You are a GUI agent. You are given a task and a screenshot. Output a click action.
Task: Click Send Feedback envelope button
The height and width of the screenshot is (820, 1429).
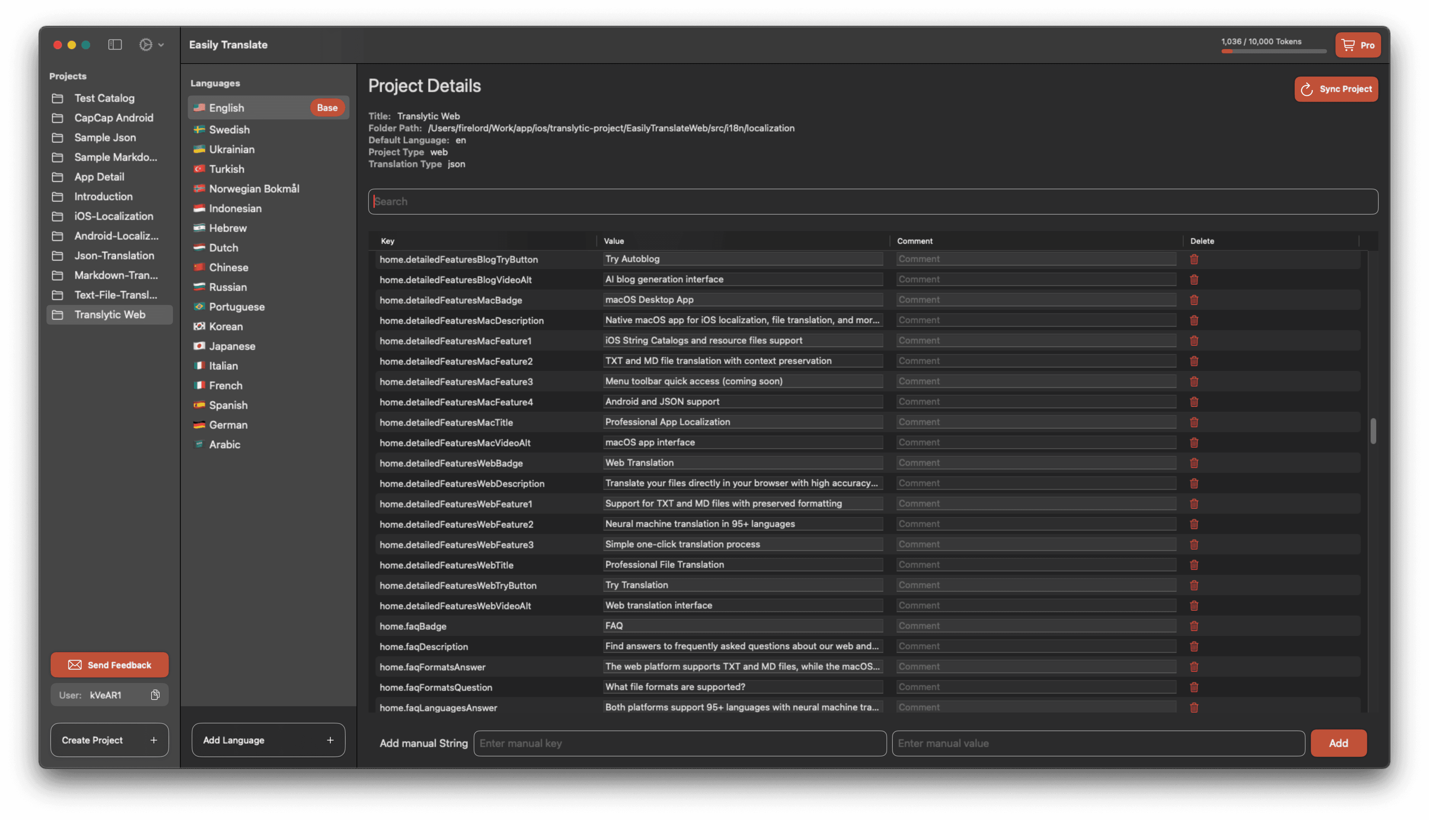(x=109, y=665)
